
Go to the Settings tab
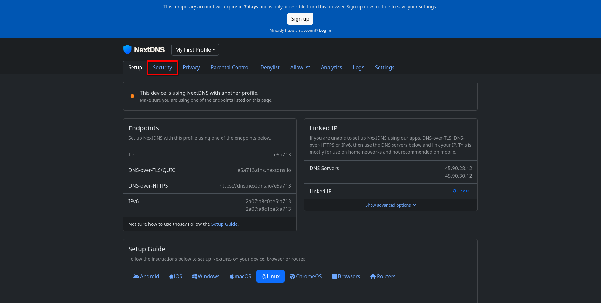pyautogui.click(x=384, y=67)
